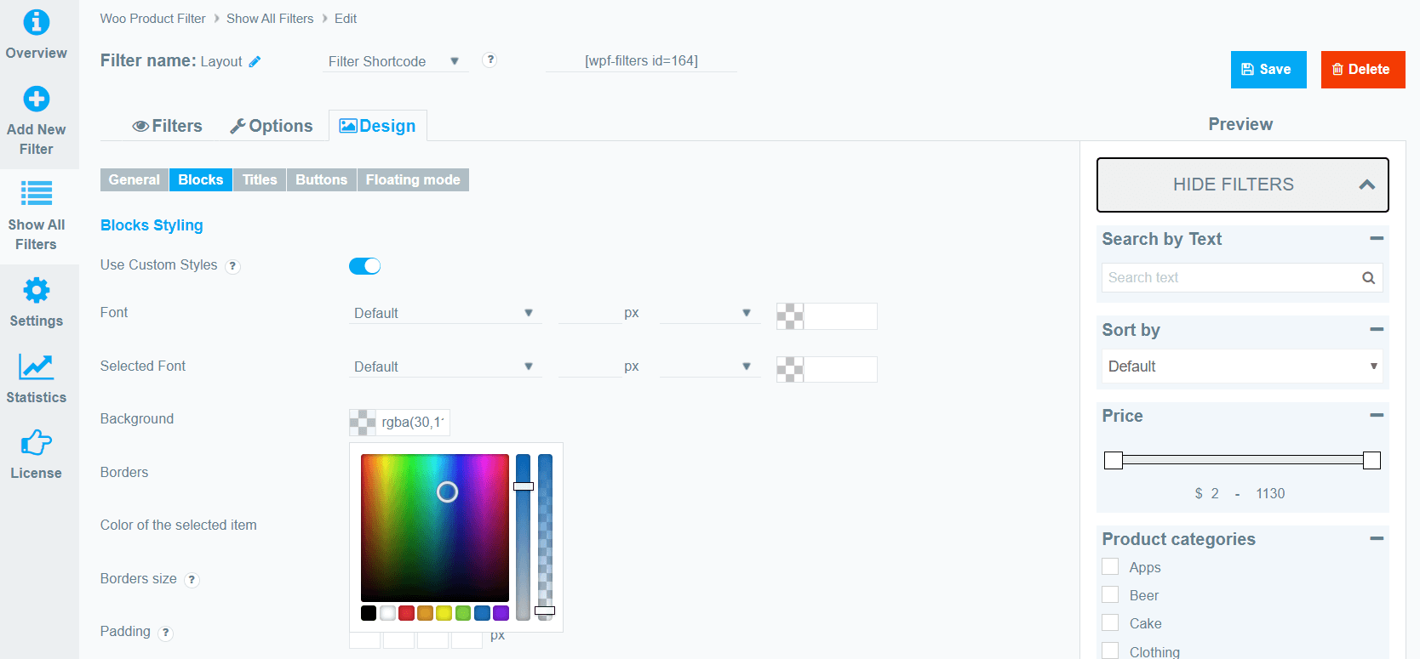Screen dimensions: 1420x659
Task: Click the help icon next to Filter Shortcode
Action: 490,60
